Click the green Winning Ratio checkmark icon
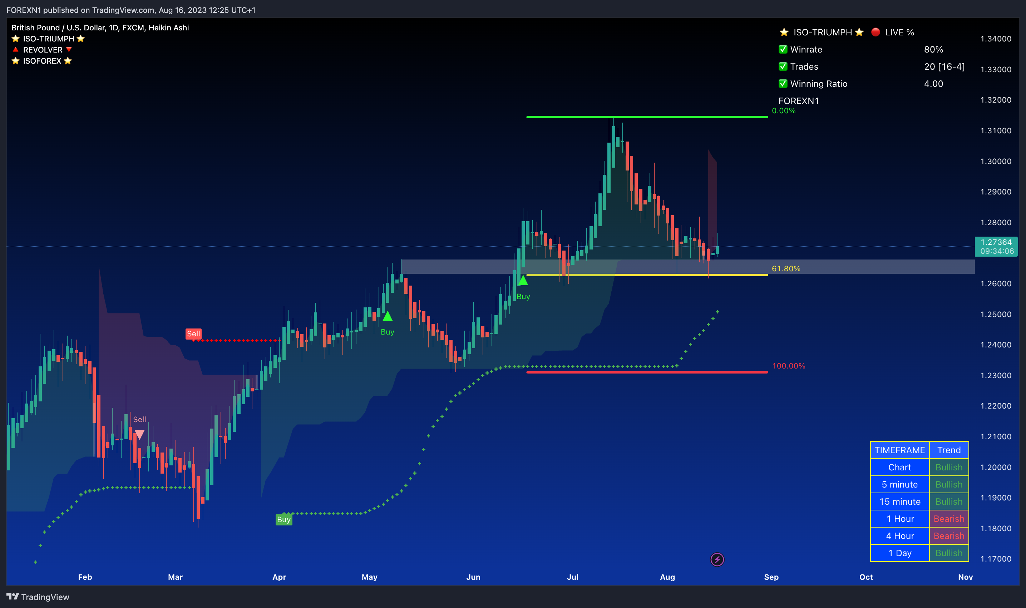The height and width of the screenshot is (608, 1026). pyautogui.click(x=783, y=84)
